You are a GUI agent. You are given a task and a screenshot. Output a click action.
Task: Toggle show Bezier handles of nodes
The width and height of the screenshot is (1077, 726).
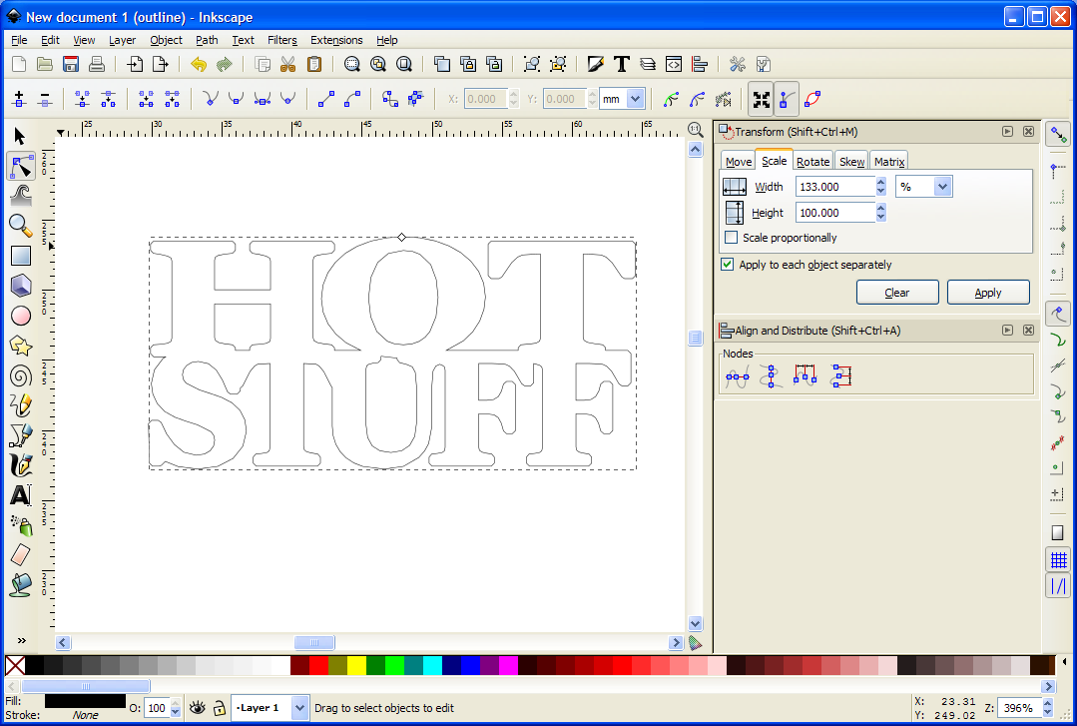pyautogui.click(x=788, y=100)
